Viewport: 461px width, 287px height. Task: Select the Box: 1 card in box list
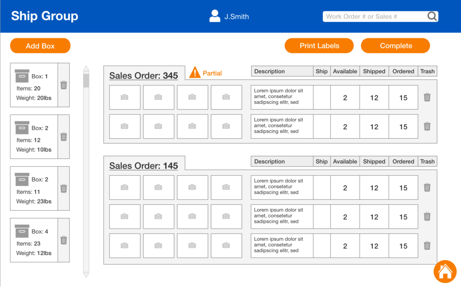34,85
